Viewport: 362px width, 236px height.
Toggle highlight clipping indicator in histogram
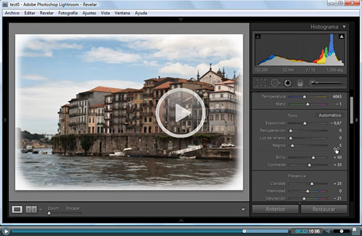(x=341, y=36)
